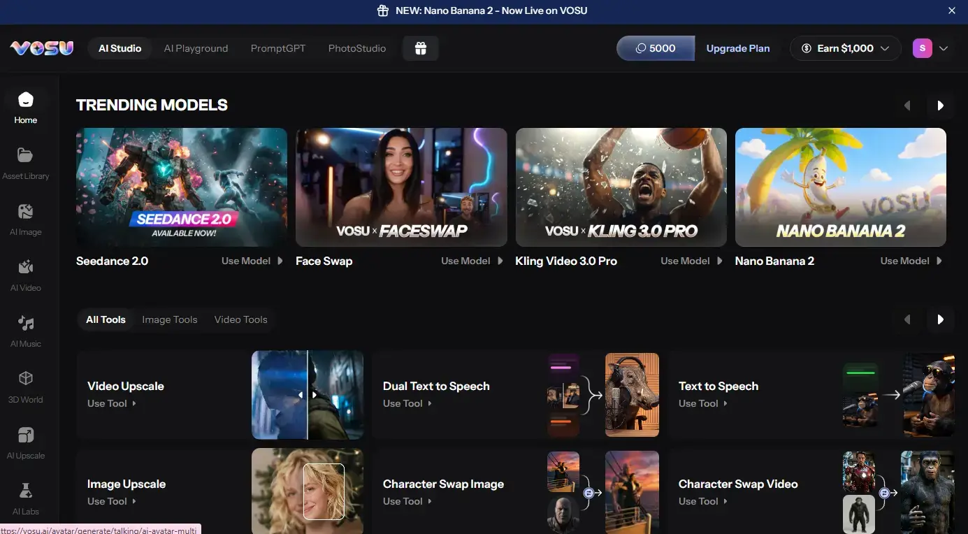
Task: Click the Character Swap Image preview
Action: click(603, 493)
